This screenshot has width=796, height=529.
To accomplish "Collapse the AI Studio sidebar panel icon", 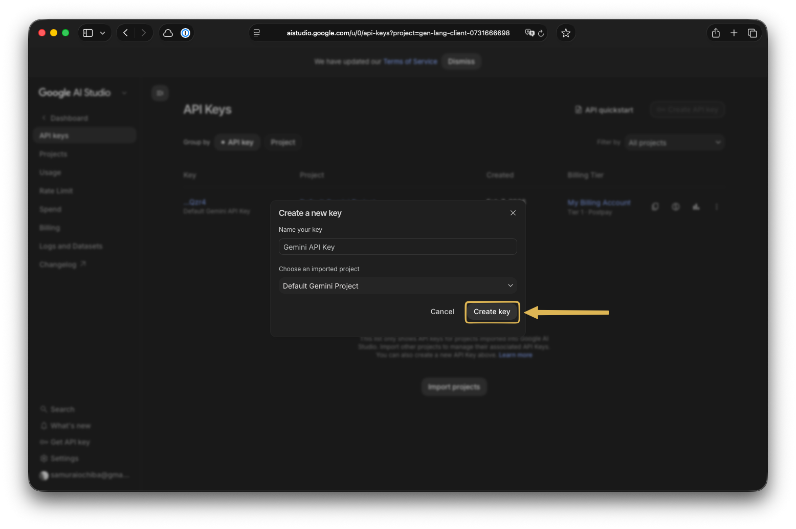I will (x=160, y=93).
